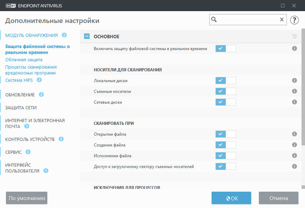This screenshot has height=208, width=305.
Task: Show info for boot sector access option
Action: coord(294,166)
